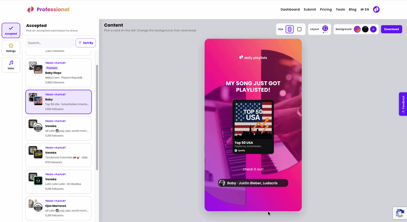Select the portrait story size icon

click(x=289, y=29)
